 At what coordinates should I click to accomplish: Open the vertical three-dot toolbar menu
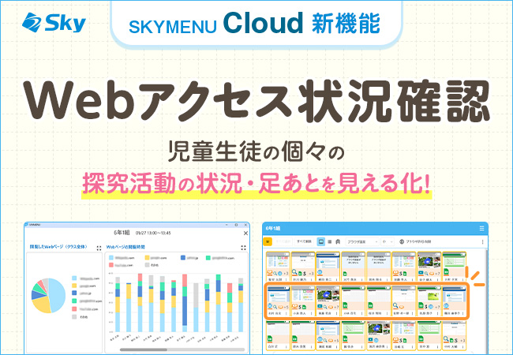click(x=482, y=241)
